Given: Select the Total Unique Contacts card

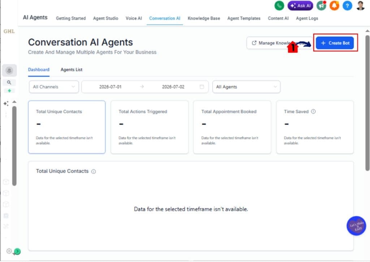Looking at the screenshot, I should click(x=67, y=127).
